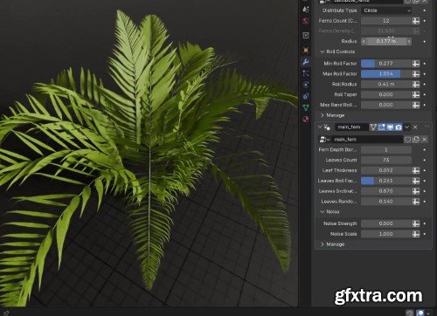Click the Roll Radius value field
437x316 pixels.
pos(386,84)
